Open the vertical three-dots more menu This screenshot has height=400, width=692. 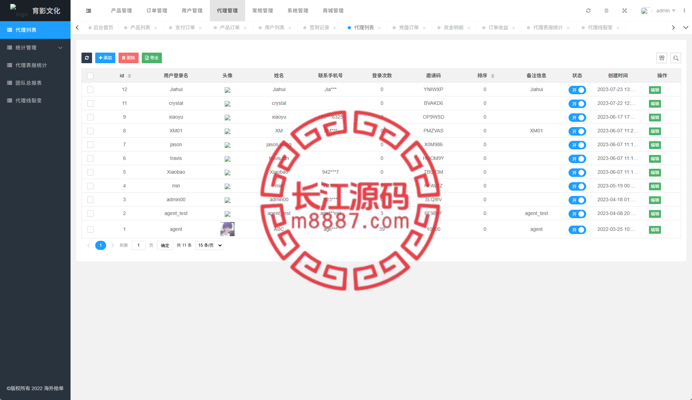[x=684, y=11]
